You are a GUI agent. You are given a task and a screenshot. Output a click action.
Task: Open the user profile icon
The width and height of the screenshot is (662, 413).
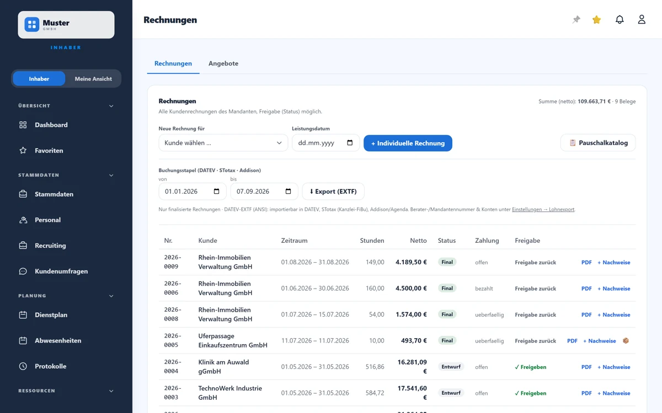[642, 20]
